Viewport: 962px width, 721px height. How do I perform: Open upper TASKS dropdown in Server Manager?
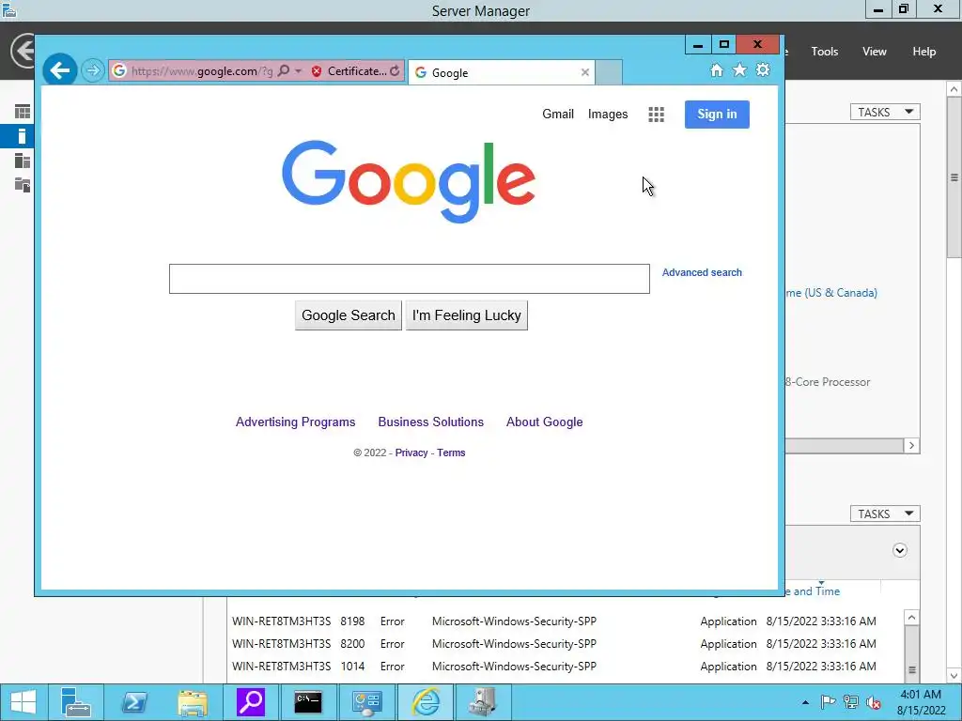[x=885, y=113]
